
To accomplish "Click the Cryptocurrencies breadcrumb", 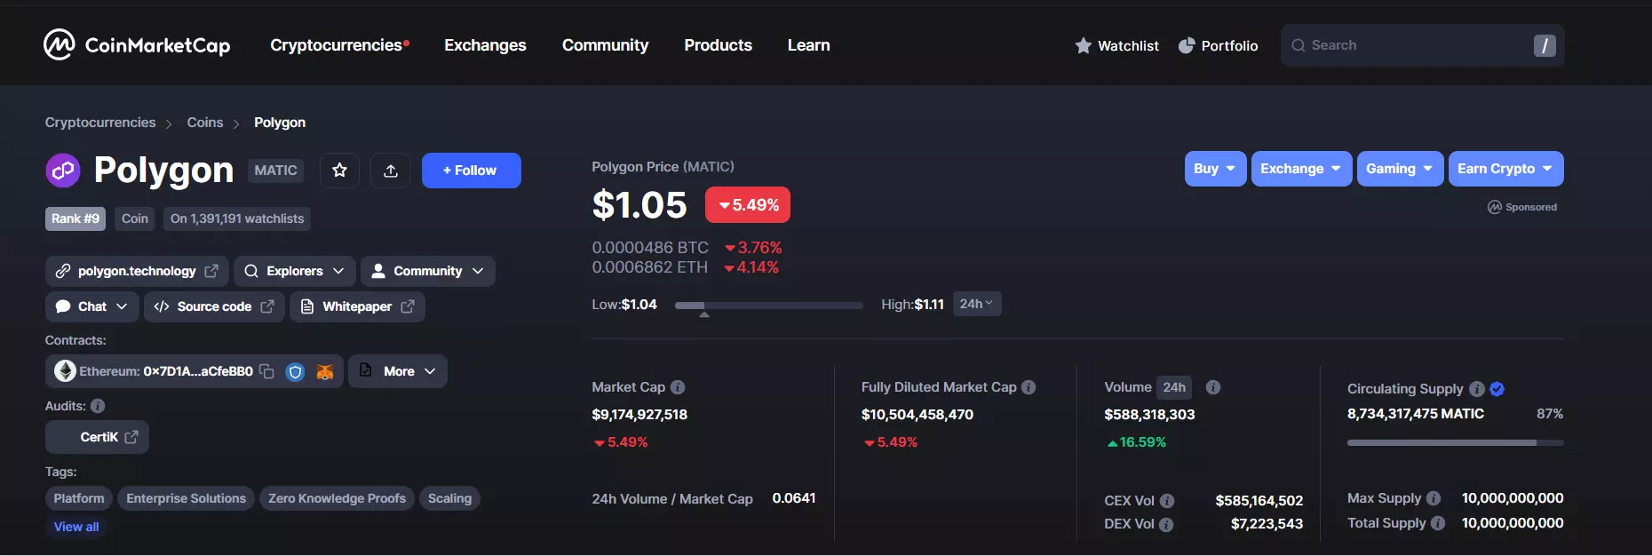I will 100,123.
